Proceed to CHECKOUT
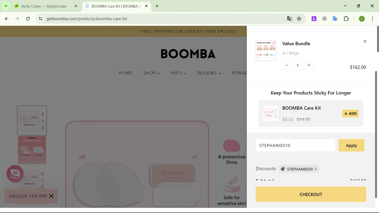 (311, 194)
